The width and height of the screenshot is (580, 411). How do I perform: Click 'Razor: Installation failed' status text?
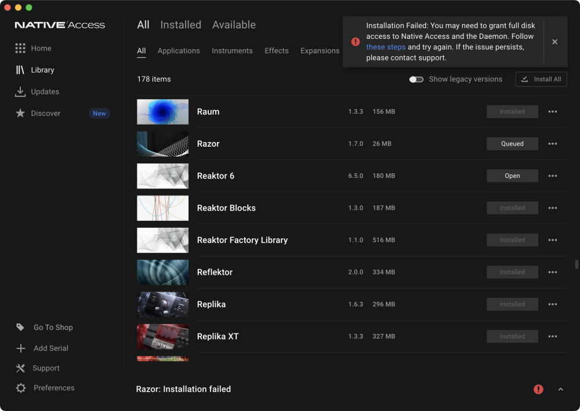183,389
